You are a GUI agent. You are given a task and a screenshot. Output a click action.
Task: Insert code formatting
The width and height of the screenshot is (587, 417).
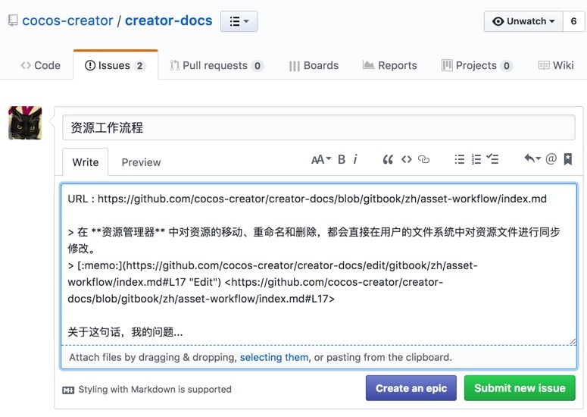pyautogui.click(x=407, y=160)
